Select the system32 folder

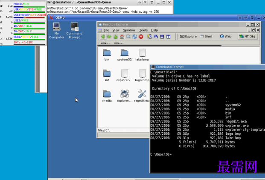coord(124,55)
